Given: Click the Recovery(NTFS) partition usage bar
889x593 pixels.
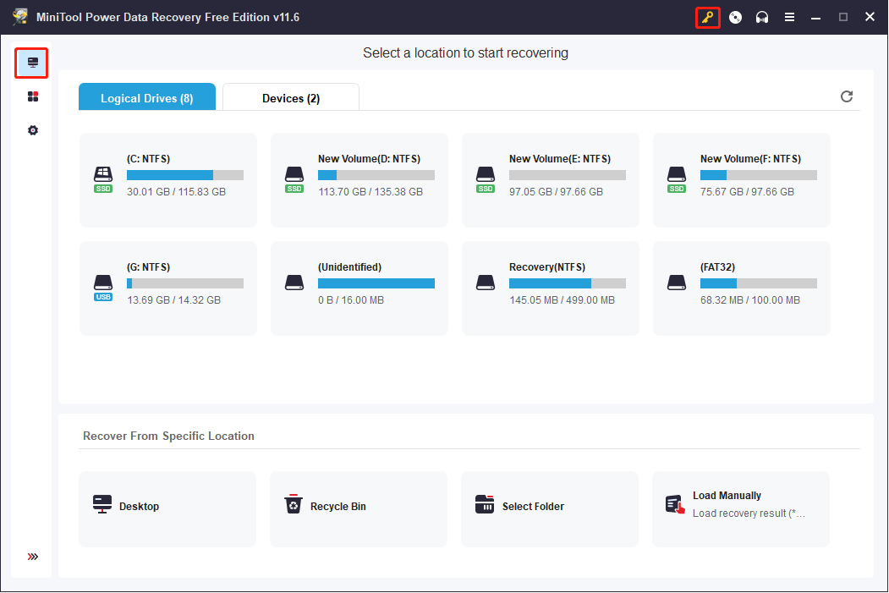Looking at the screenshot, I should pos(567,284).
